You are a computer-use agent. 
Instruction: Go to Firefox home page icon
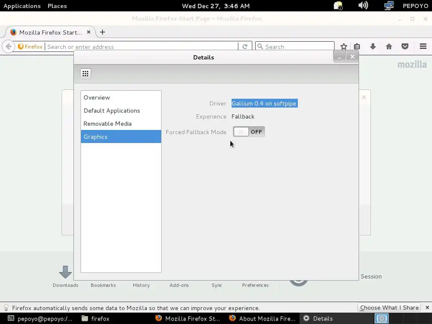(389, 46)
